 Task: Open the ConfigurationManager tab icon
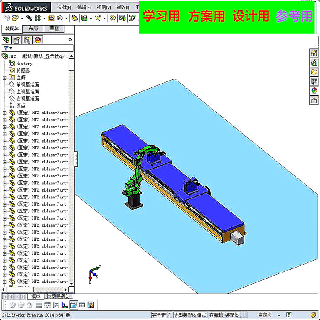coord(27,40)
